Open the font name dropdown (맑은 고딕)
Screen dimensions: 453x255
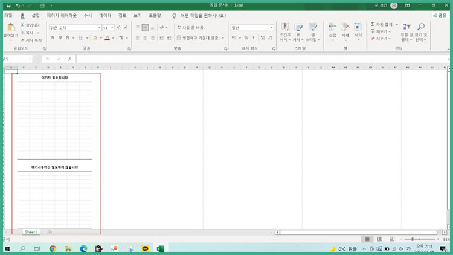tap(100, 28)
